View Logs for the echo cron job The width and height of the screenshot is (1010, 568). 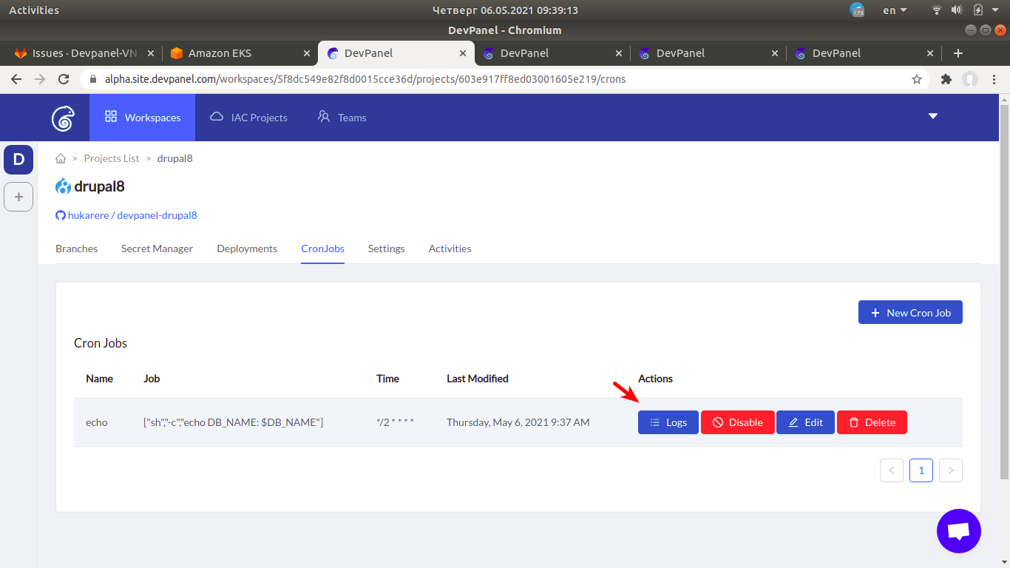tap(668, 422)
